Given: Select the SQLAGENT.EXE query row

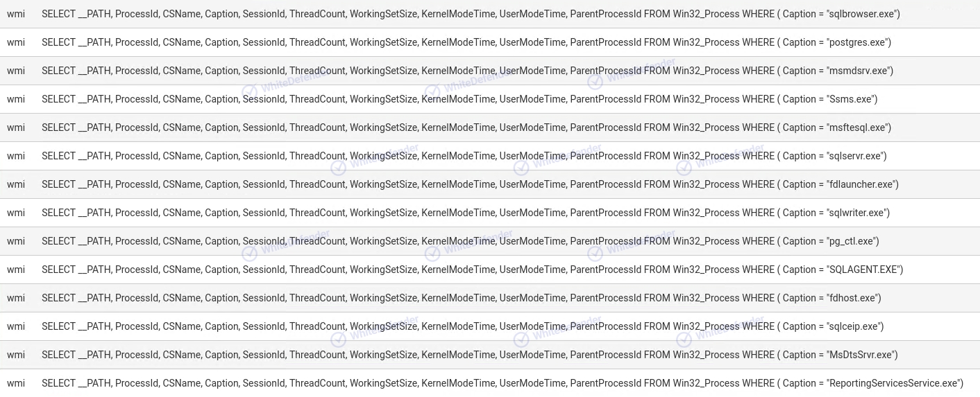Looking at the screenshot, I should (490, 270).
